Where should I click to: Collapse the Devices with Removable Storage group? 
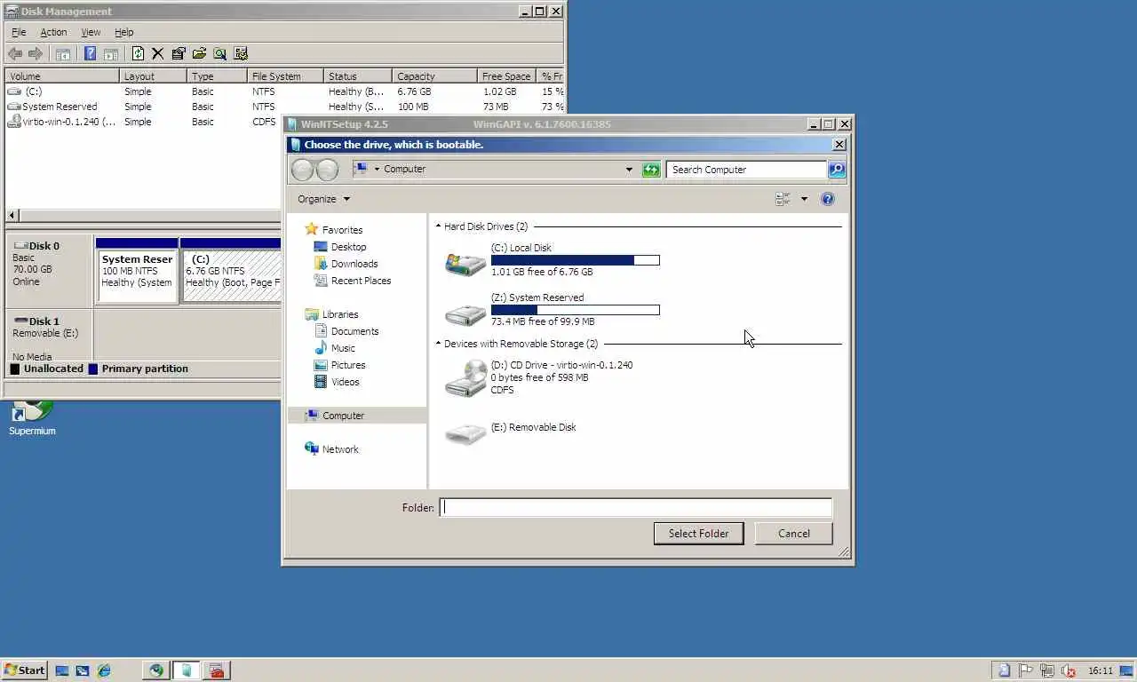pyautogui.click(x=438, y=344)
